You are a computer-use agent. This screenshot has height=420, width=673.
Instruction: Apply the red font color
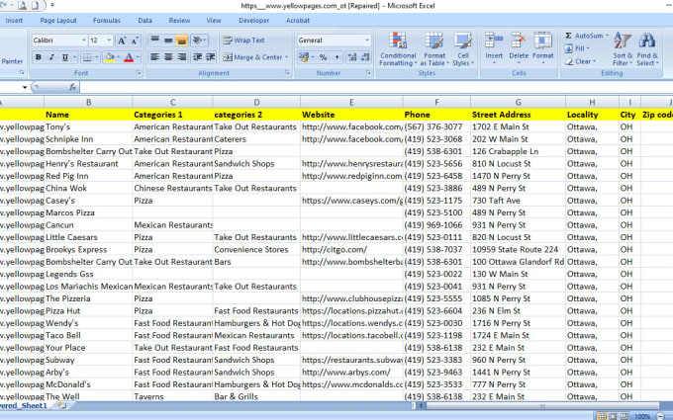point(129,57)
